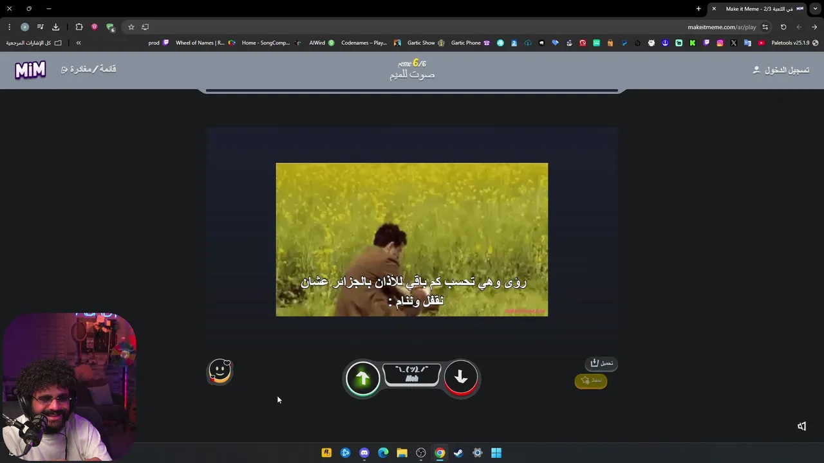Open the PayPal bookmark icon
This screenshot has width=824, height=463.
point(624,42)
